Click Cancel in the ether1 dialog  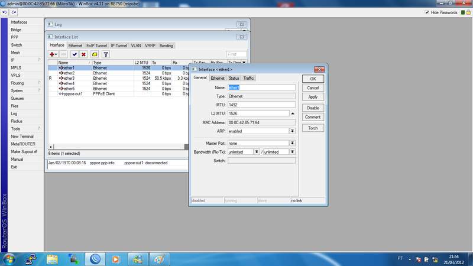[x=313, y=87]
